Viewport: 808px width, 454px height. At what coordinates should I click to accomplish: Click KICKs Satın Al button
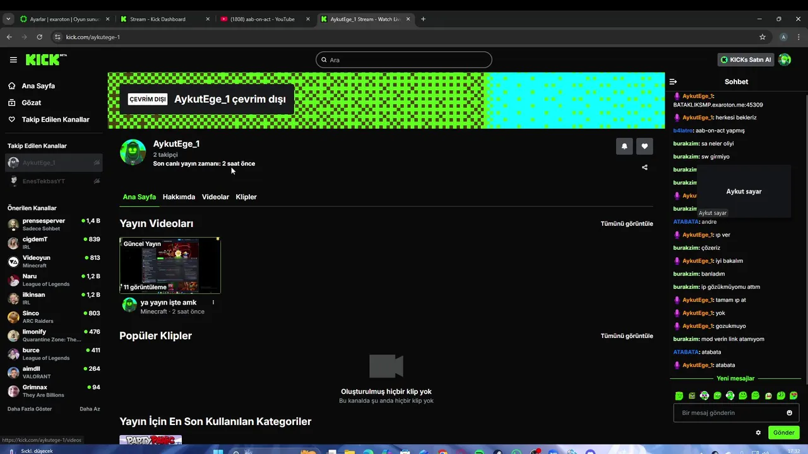click(x=746, y=60)
